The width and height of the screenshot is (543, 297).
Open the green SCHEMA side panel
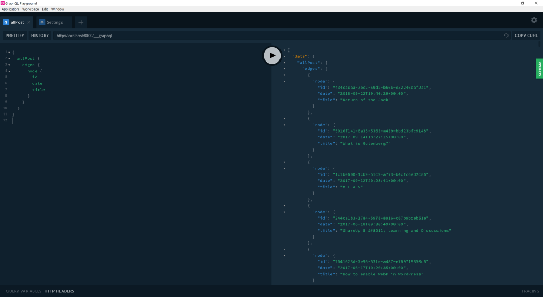[x=539, y=69]
